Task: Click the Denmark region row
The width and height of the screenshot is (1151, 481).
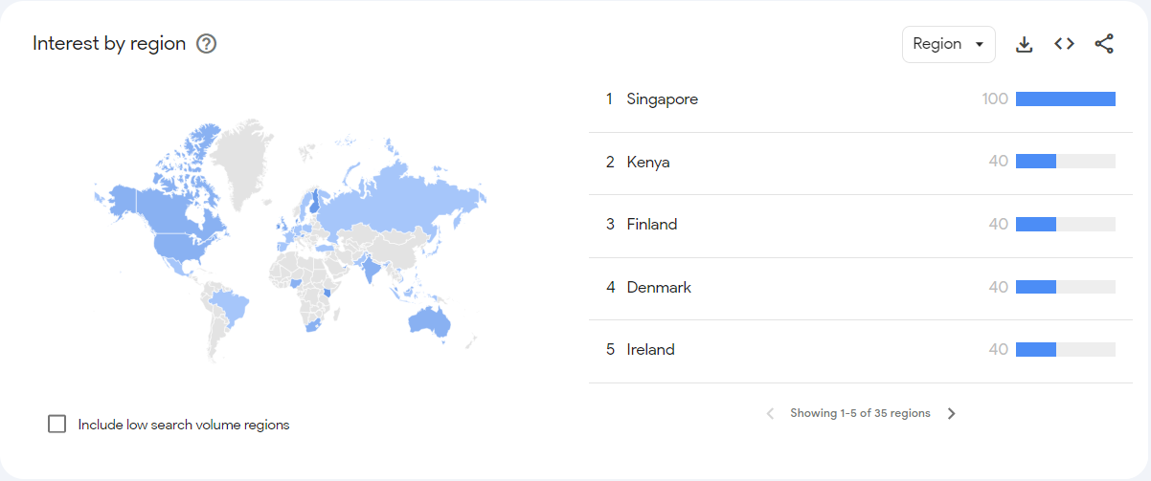Action: pos(659,288)
